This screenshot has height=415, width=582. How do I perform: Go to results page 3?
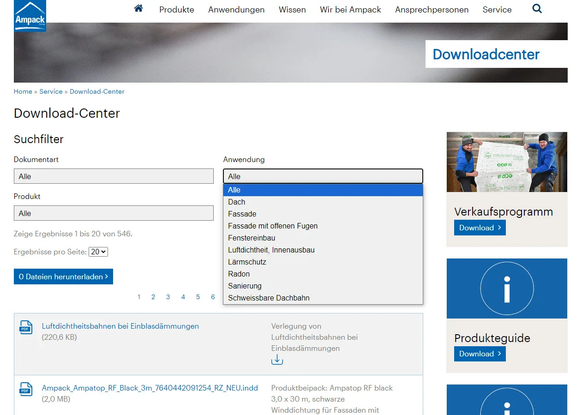click(168, 297)
